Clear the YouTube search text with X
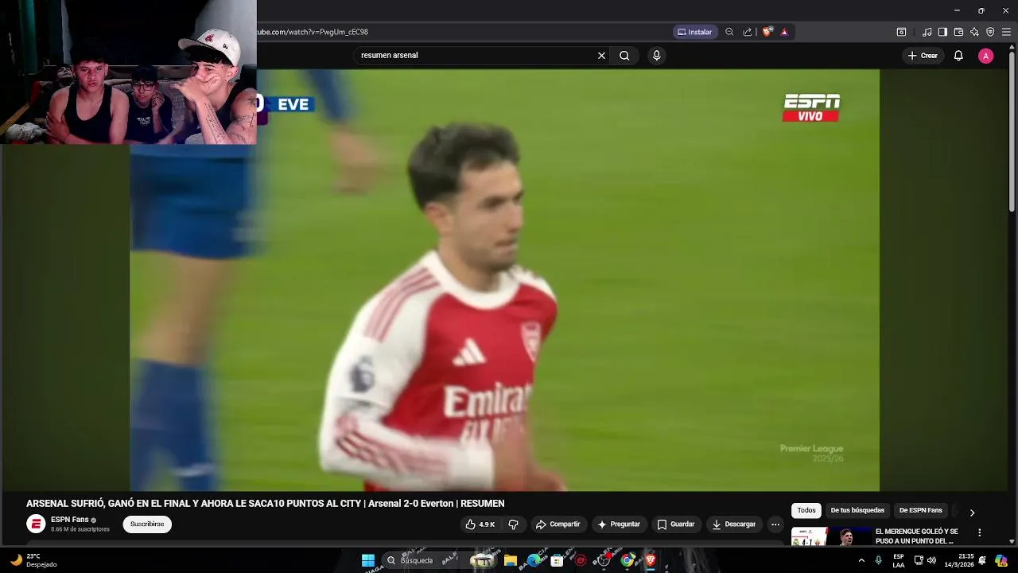The height and width of the screenshot is (573, 1018). click(x=601, y=56)
